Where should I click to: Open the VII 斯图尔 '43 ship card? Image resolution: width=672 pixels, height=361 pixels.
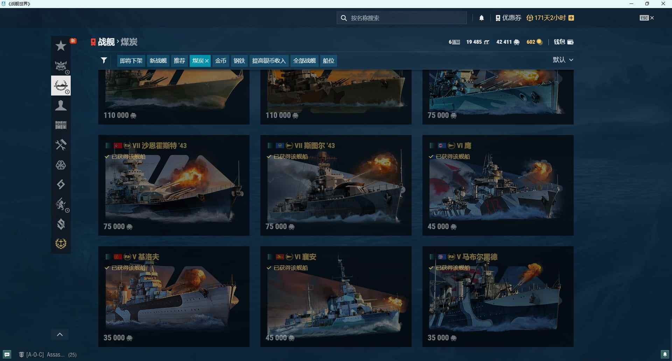tap(336, 185)
